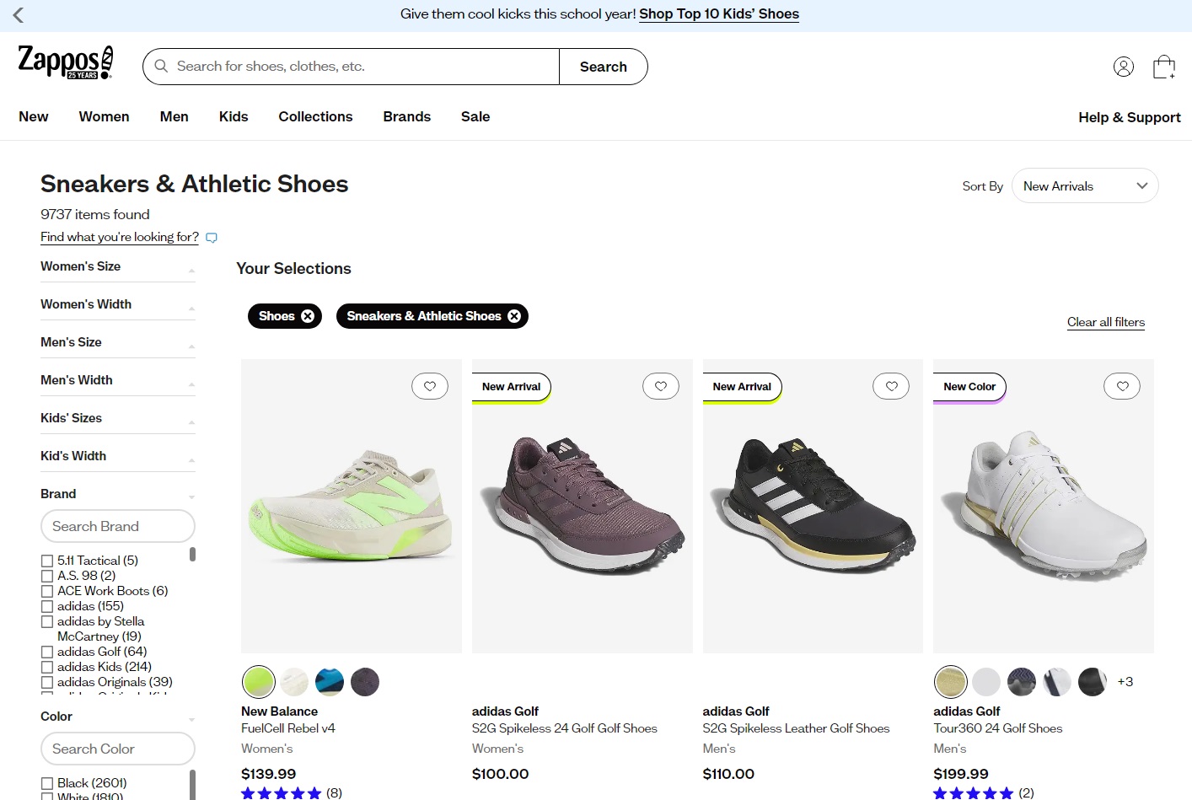Open the user account icon

coord(1124,67)
